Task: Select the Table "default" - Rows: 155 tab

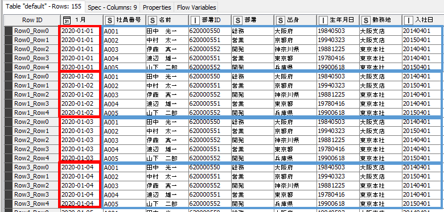Action: click(x=43, y=6)
